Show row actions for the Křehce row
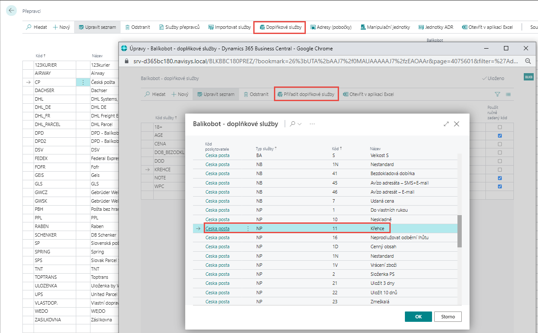 tap(248, 229)
